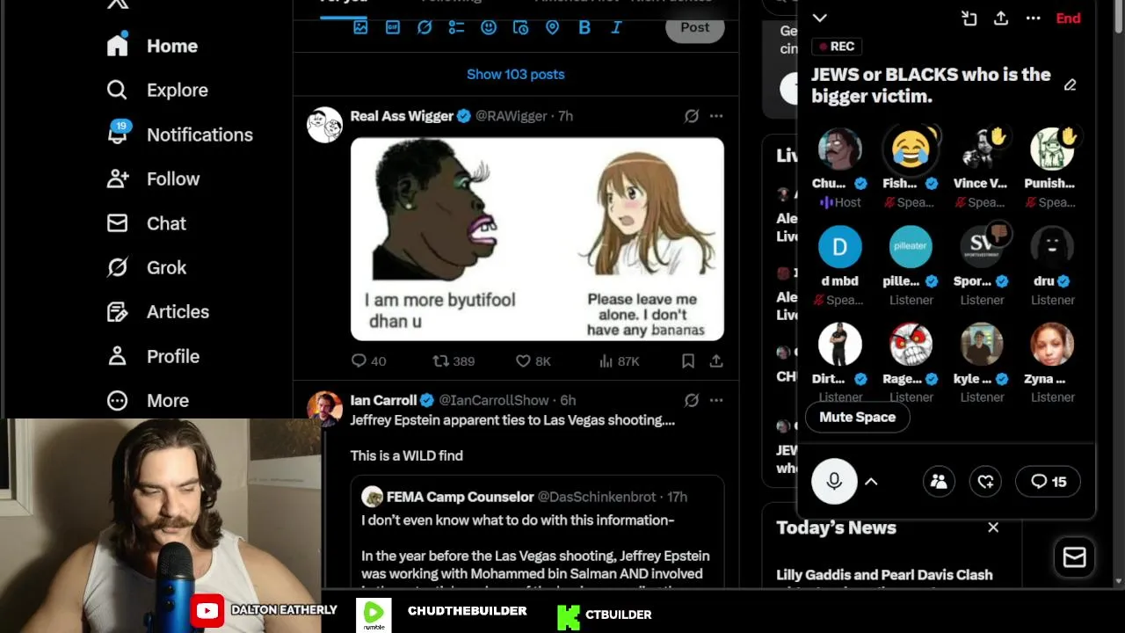The height and width of the screenshot is (633, 1125).
Task: Open Space more options menu
Action: pos(1033,18)
